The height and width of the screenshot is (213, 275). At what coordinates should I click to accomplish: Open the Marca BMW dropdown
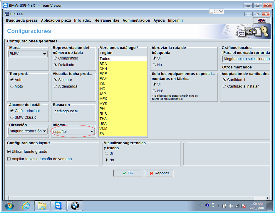coord(28,54)
